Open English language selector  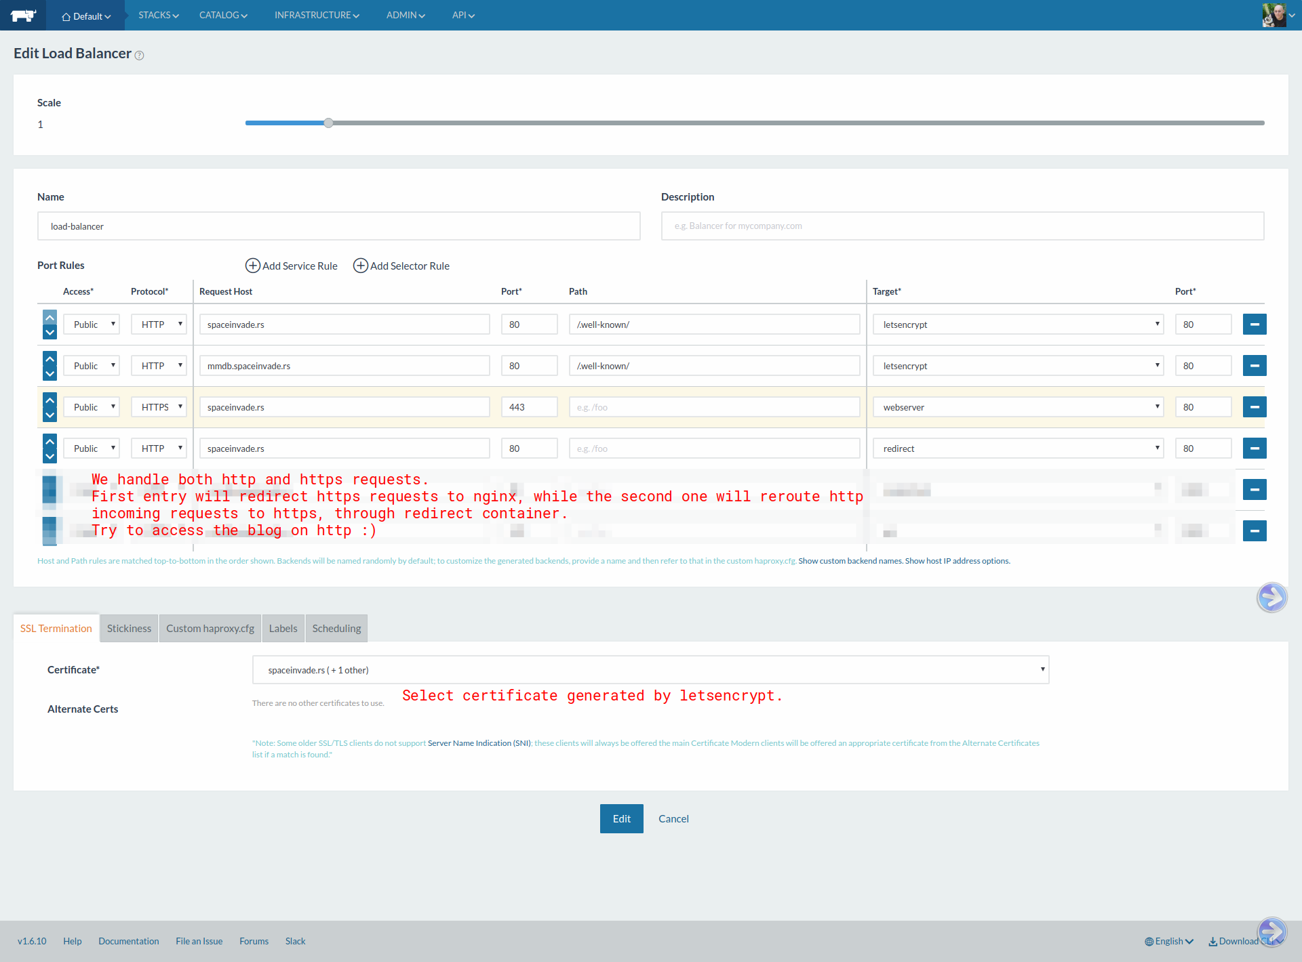(1169, 941)
